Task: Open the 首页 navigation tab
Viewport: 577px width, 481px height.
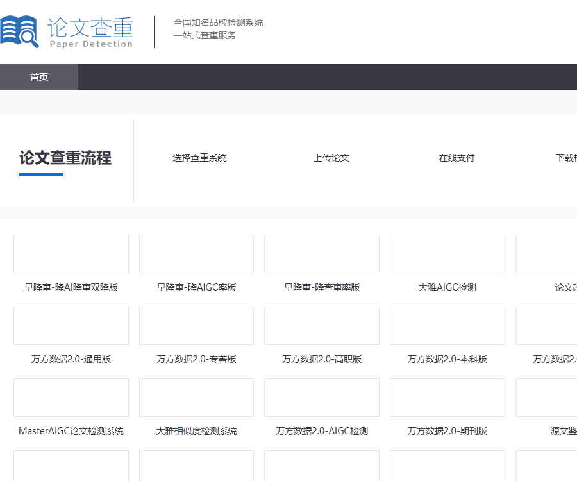Action: (39, 77)
